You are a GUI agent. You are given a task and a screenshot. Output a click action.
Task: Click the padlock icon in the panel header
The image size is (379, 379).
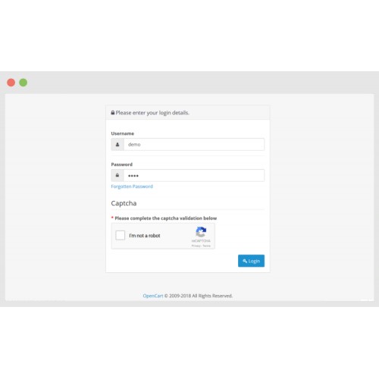pos(113,113)
